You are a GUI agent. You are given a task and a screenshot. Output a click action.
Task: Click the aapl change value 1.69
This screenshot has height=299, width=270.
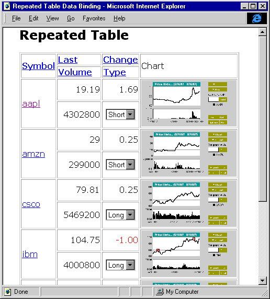[129, 89]
